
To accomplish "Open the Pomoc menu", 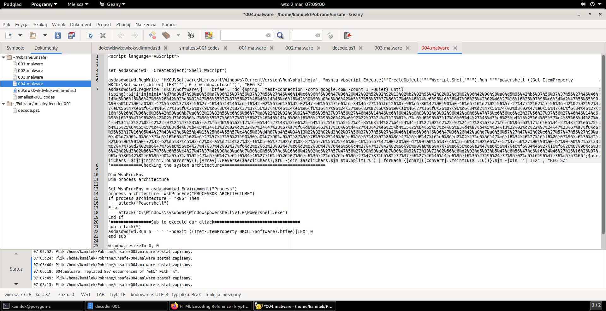I will pos(169,25).
